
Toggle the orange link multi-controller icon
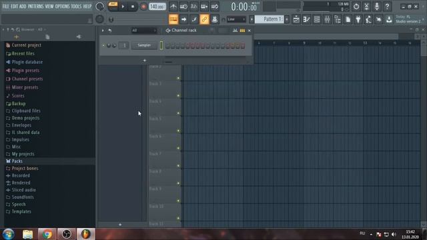click(204, 19)
